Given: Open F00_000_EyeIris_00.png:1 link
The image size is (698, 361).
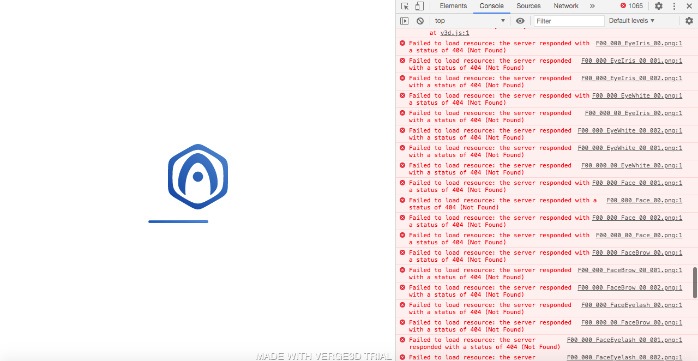Looking at the screenshot, I should (639, 43).
